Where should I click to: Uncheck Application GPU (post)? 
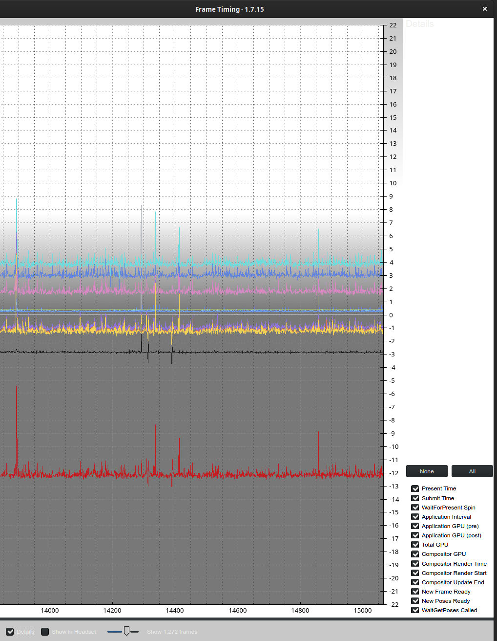[x=415, y=535]
